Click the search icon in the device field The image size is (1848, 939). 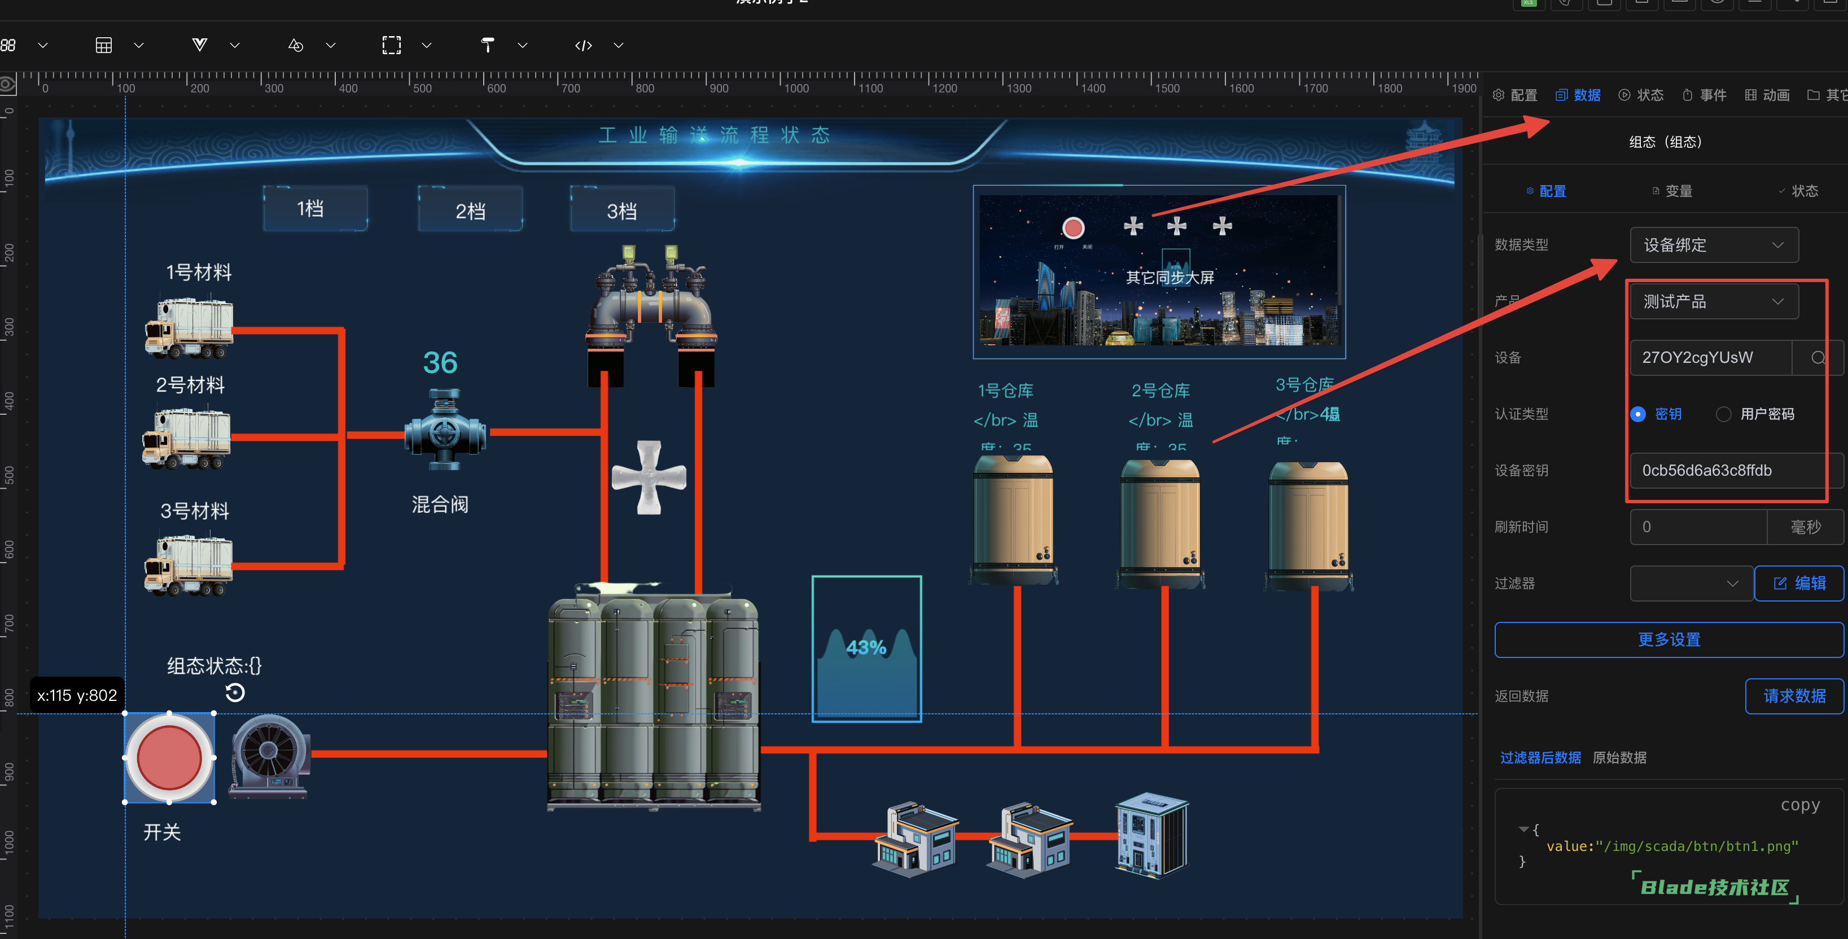pos(1817,357)
